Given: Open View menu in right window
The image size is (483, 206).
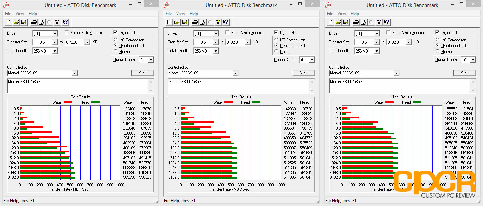Looking at the screenshot, I should pyautogui.click(x=342, y=14).
